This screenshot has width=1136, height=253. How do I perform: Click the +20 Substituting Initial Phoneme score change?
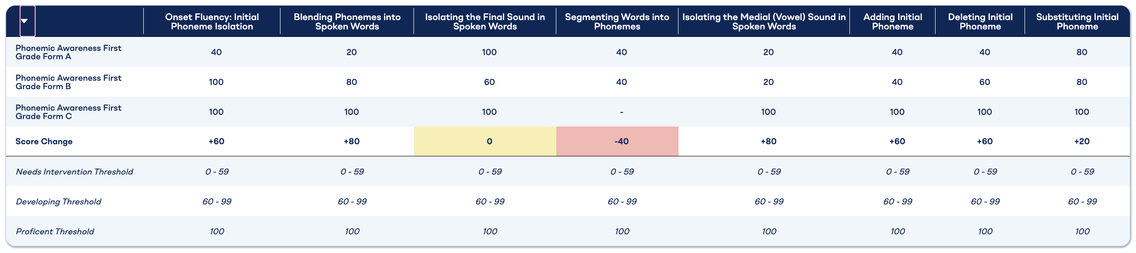[1082, 141]
